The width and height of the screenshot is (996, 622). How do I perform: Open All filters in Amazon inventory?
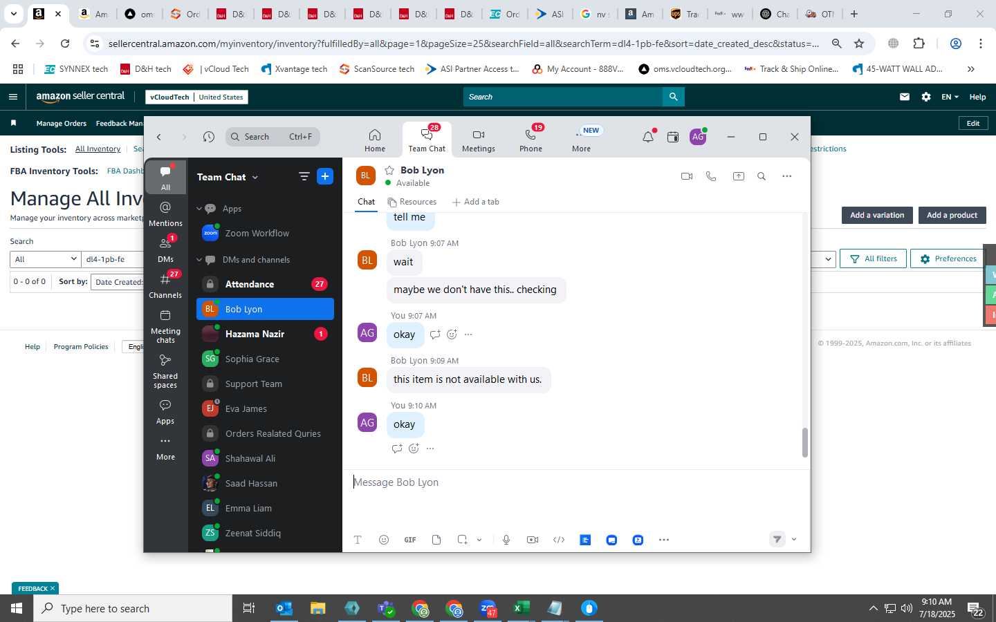[x=873, y=258]
